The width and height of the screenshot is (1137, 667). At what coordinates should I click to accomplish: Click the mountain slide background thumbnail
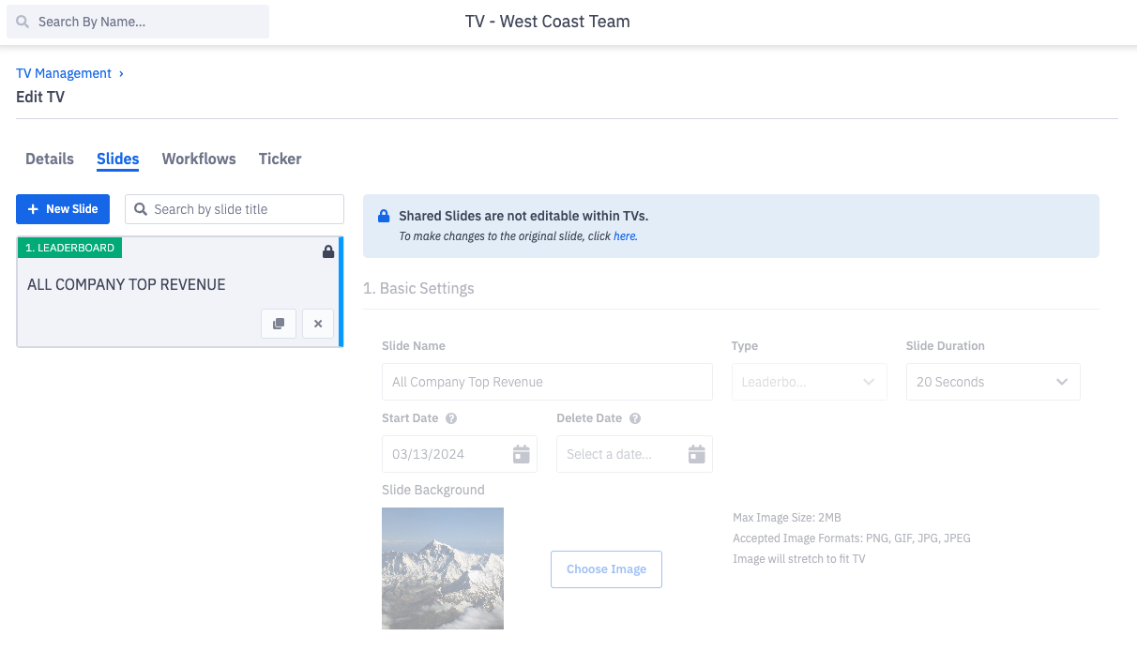pos(443,568)
